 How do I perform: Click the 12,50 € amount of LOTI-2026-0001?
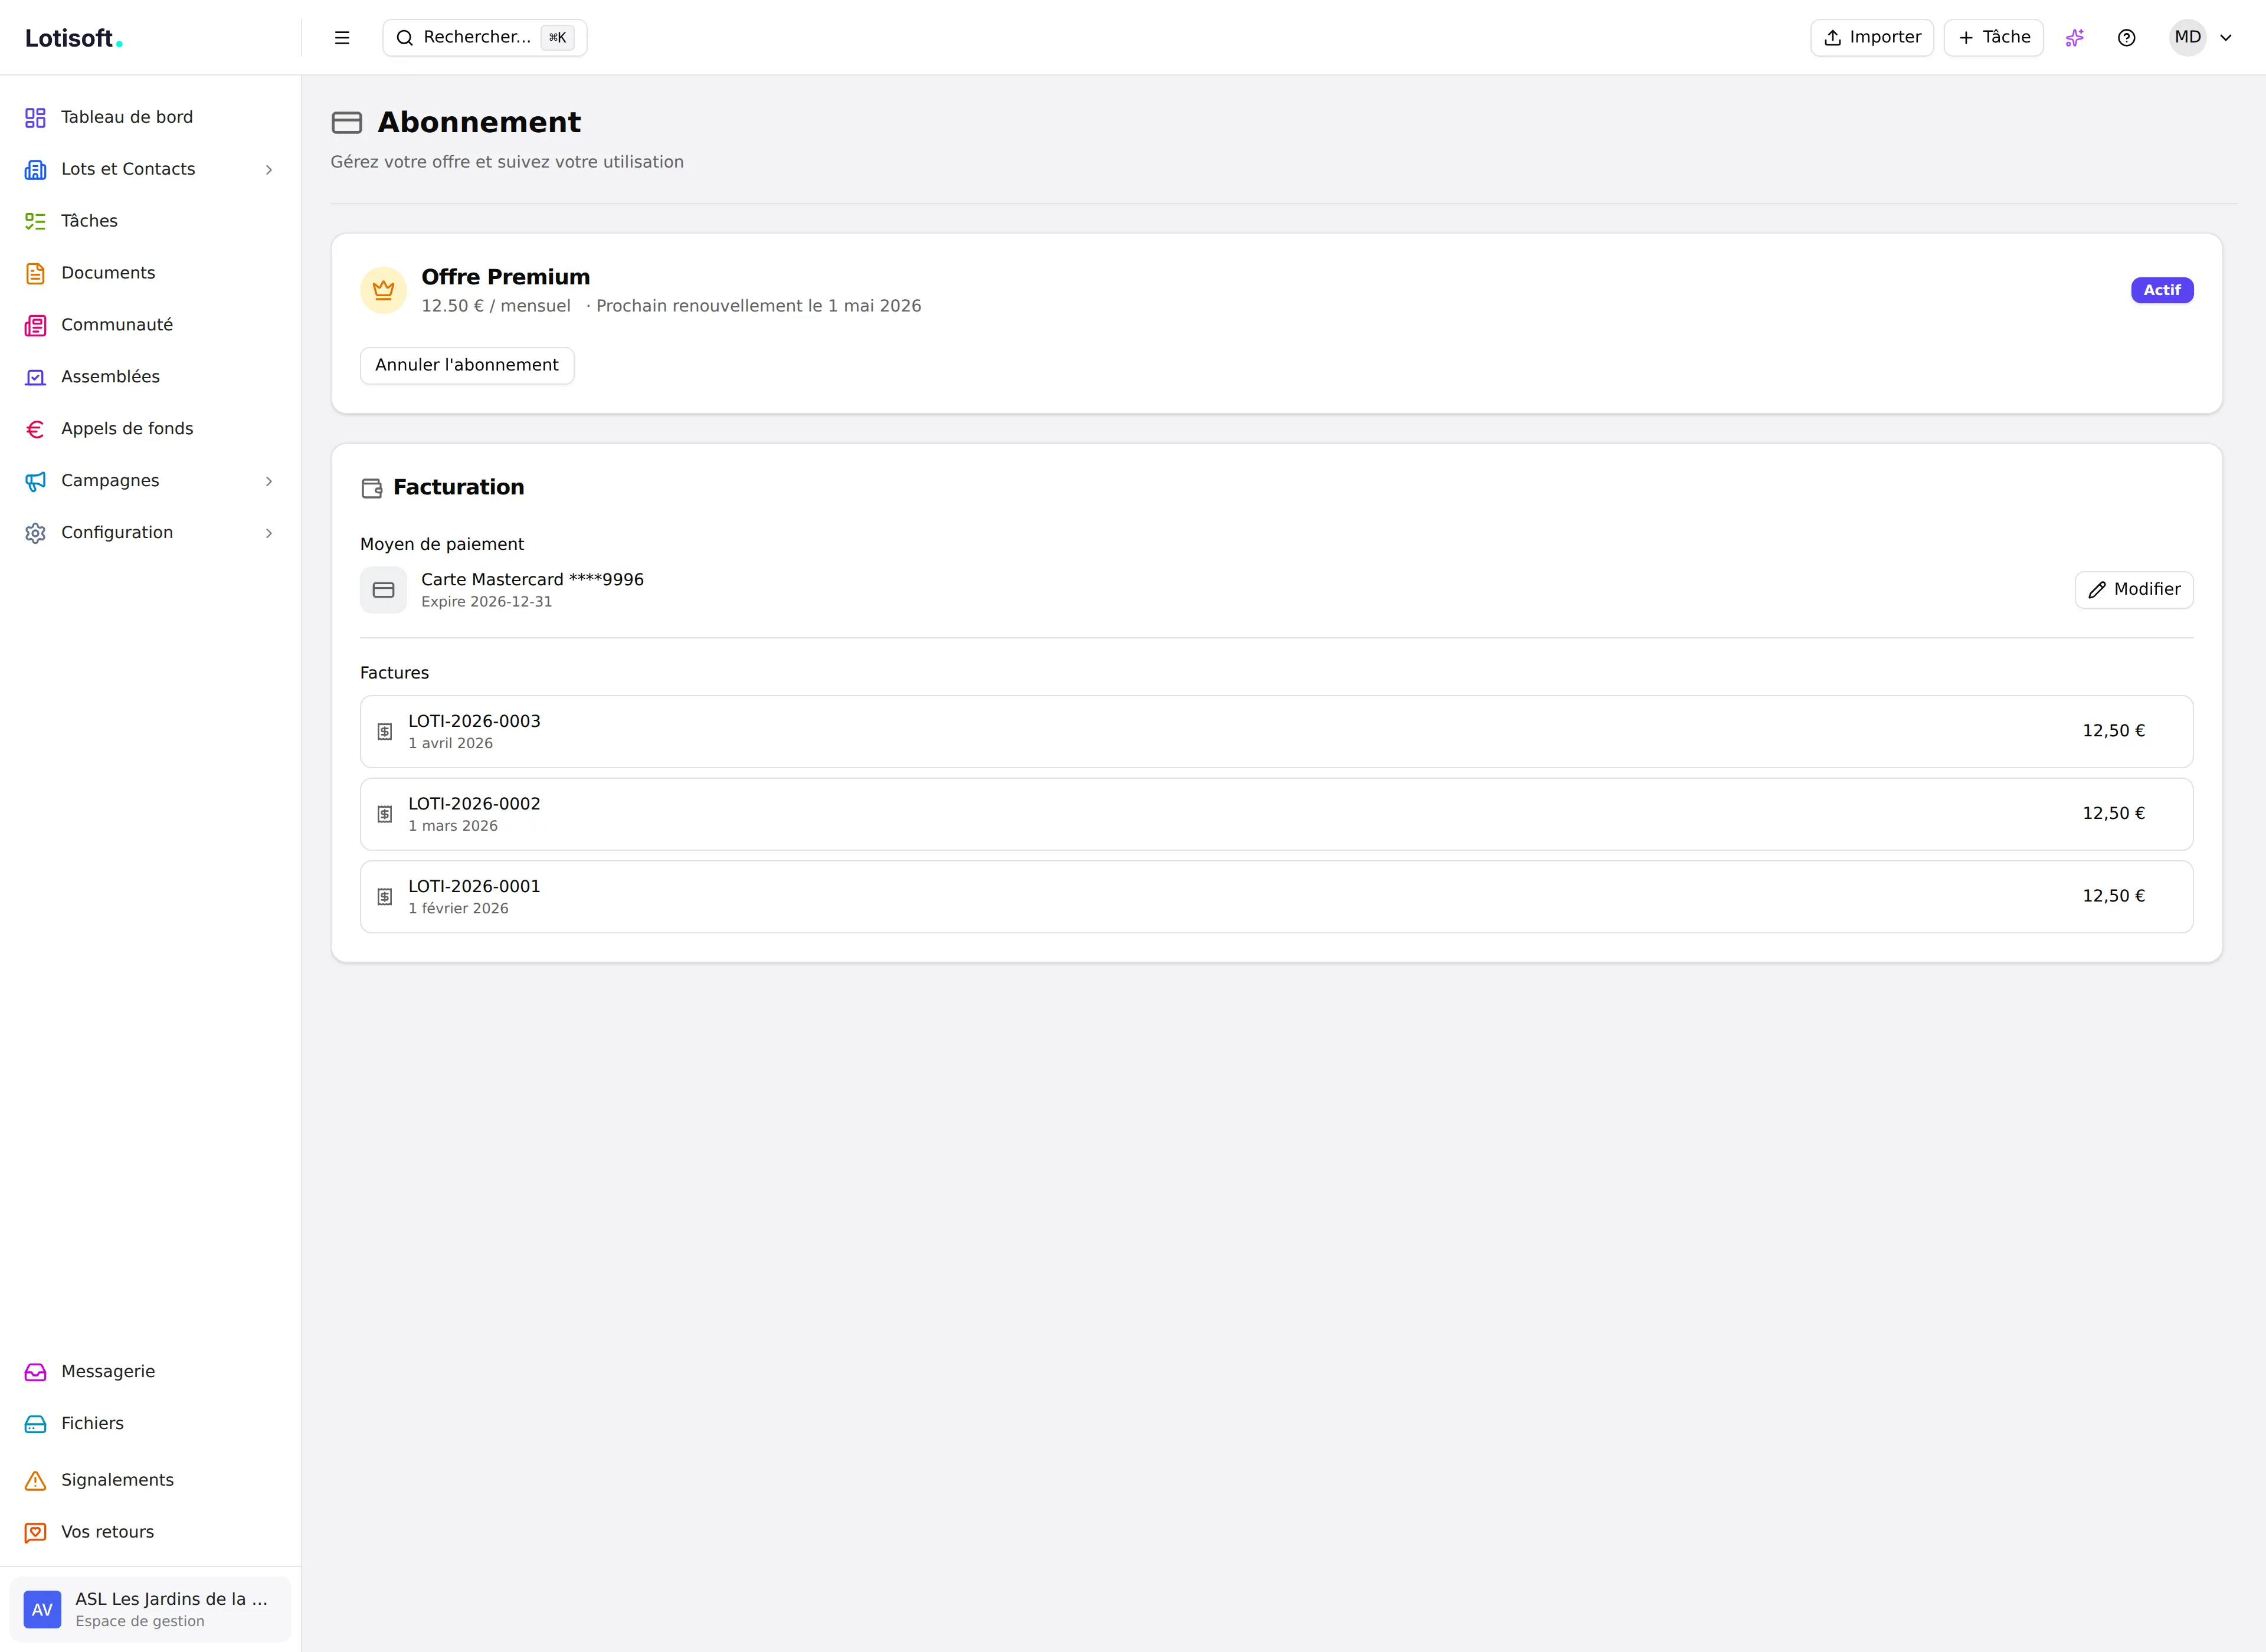(x=2114, y=896)
